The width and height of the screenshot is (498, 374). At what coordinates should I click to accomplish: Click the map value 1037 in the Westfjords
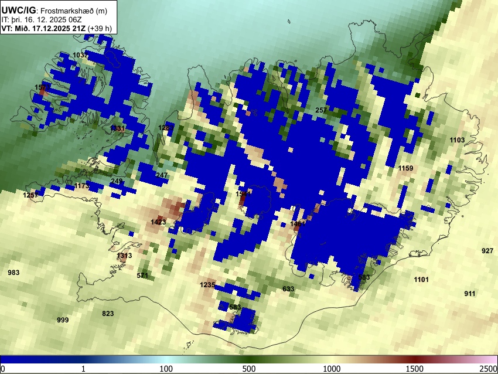click(x=80, y=55)
